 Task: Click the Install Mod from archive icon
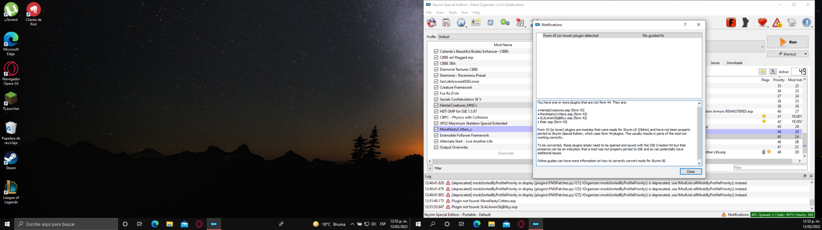click(446, 23)
